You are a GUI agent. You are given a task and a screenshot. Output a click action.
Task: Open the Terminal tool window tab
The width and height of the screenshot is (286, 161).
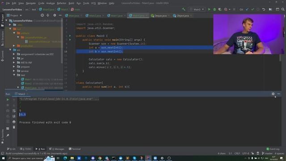(x=75, y=149)
